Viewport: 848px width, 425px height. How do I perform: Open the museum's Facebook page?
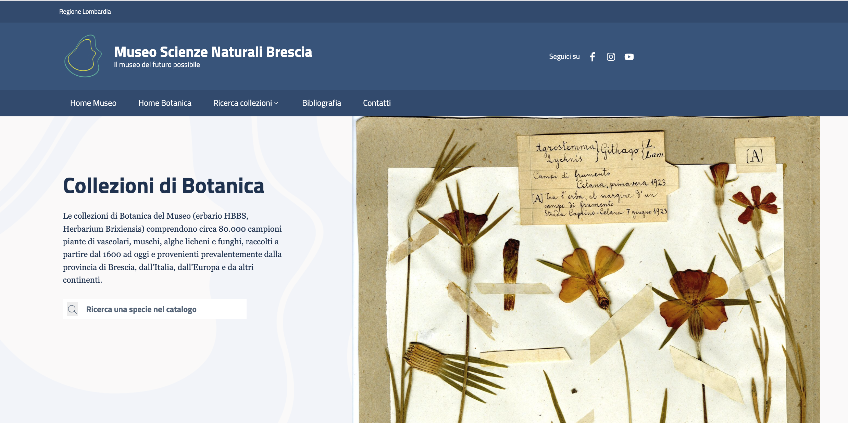pyautogui.click(x=593, y=57)
